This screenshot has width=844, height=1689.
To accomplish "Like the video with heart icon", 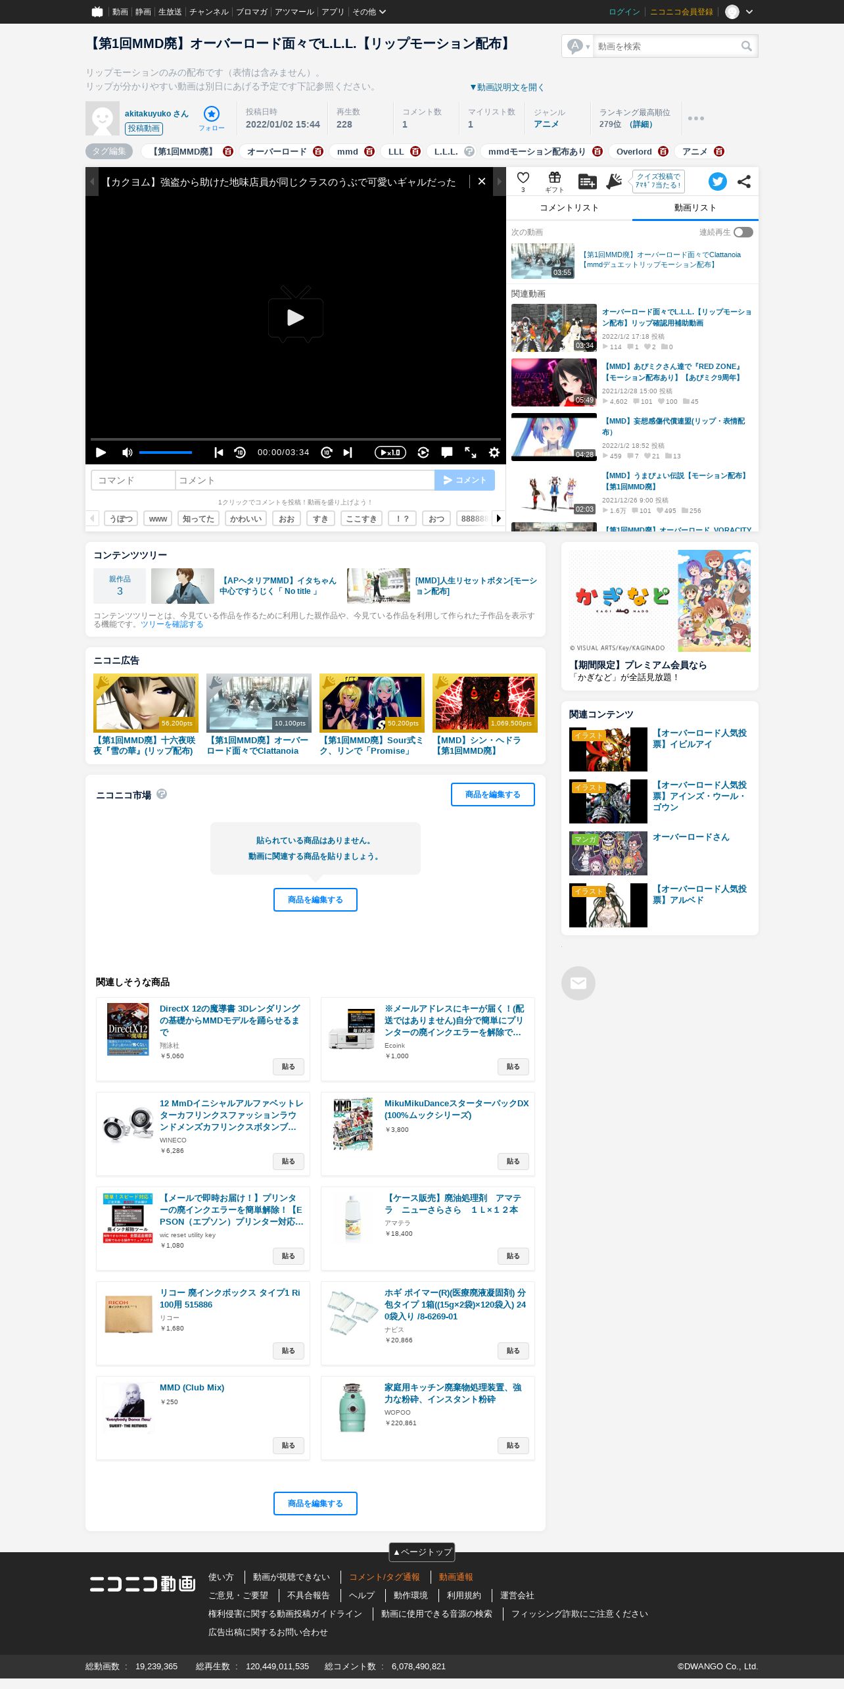I will tap(523, 178).
